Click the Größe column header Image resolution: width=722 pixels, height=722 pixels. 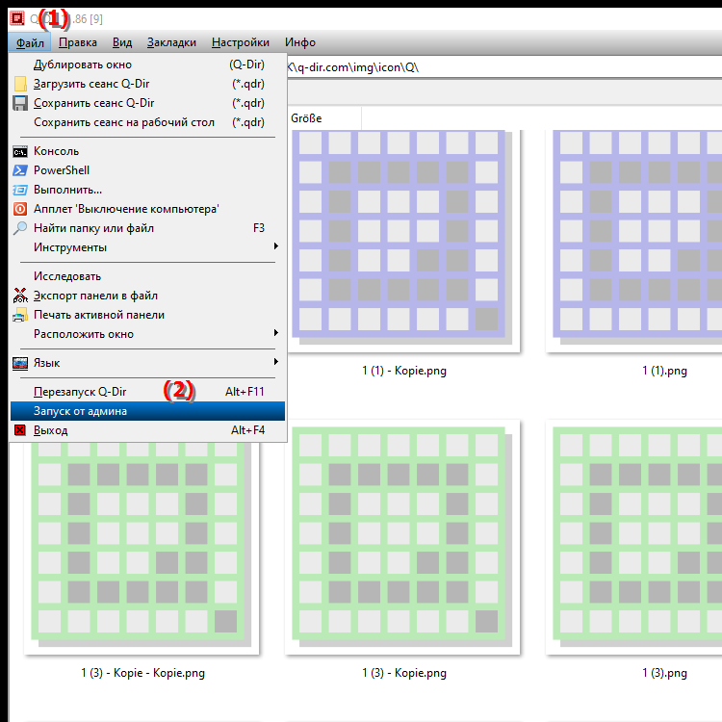pos(307,118)
